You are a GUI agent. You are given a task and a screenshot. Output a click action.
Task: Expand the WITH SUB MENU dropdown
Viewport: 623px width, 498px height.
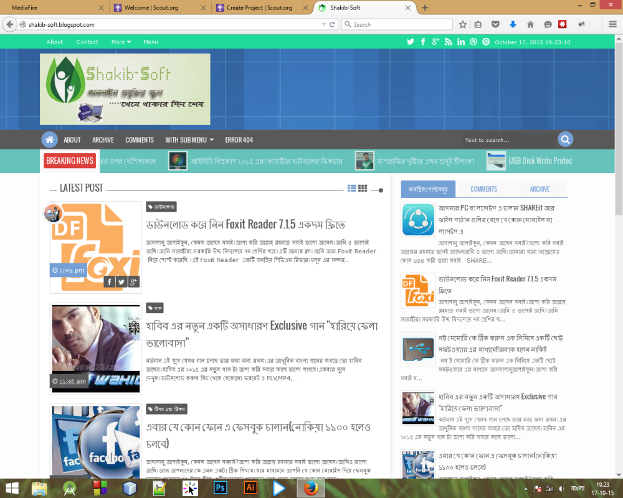click(x=189, y=140)
